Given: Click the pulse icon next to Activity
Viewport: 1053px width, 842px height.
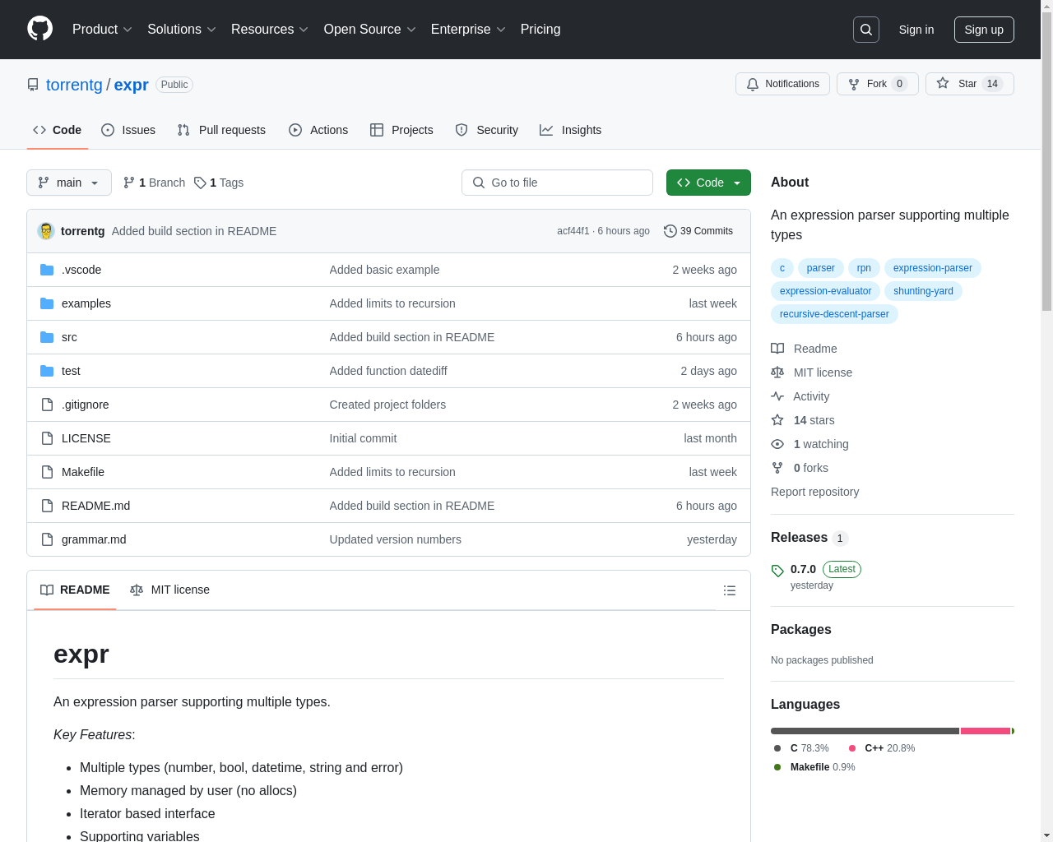Looking at the screenshot, I should pyautogui.click(x=777, y=396).
